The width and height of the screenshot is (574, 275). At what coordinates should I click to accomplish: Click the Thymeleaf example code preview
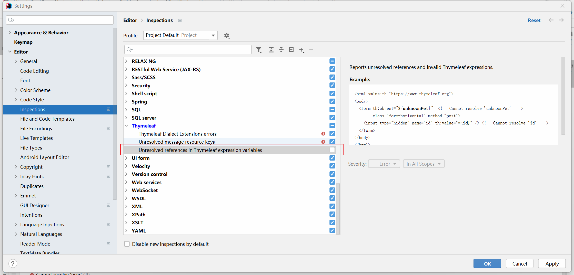(x=454, y=114)
